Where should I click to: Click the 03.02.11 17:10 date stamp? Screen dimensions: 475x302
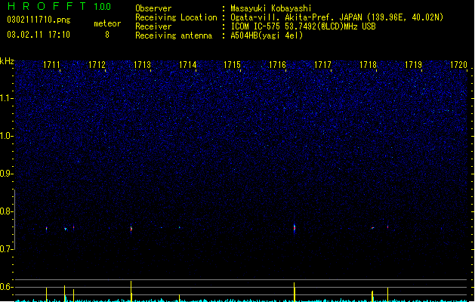39,35
